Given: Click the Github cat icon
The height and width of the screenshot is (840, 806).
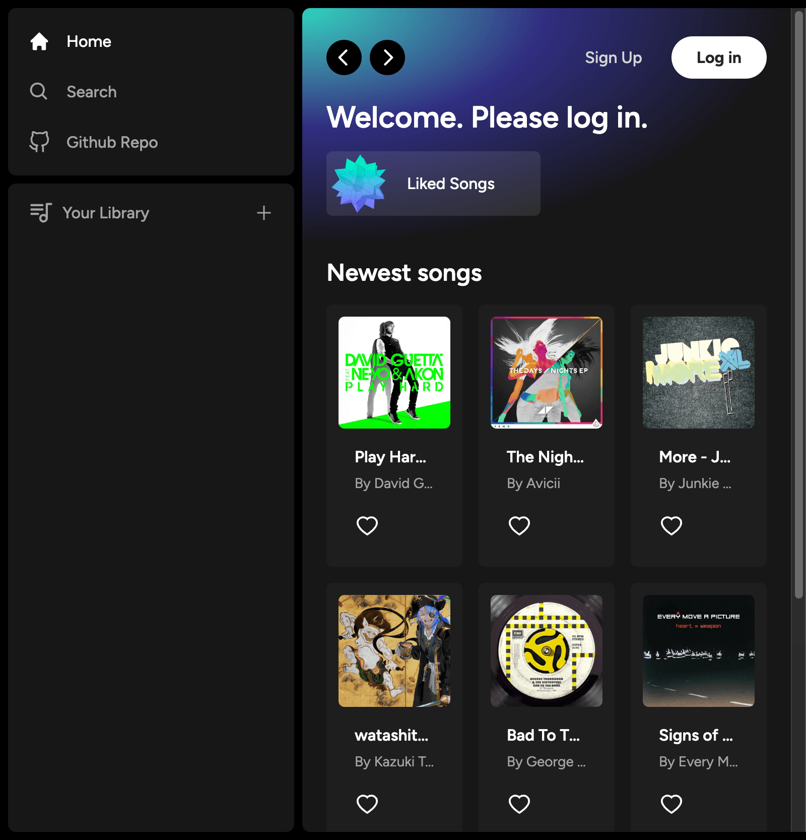Looking at the screenshot, I should [39, 142].
